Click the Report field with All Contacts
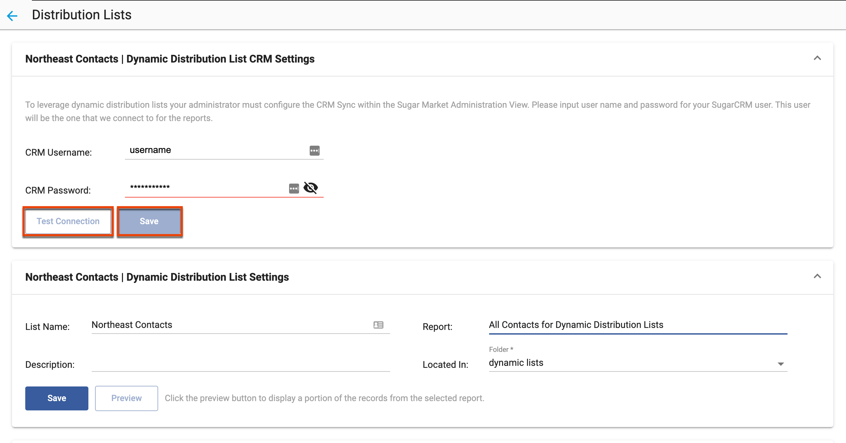 tap(576, 325)
